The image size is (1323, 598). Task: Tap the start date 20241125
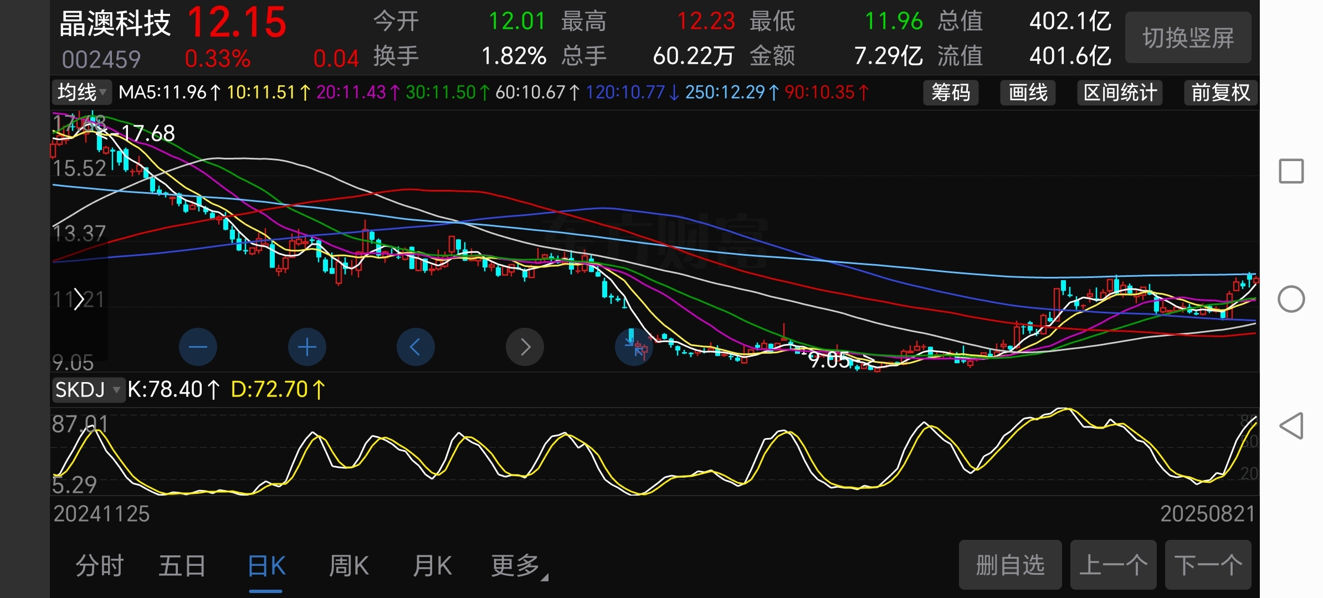click(x=101, y=514)
